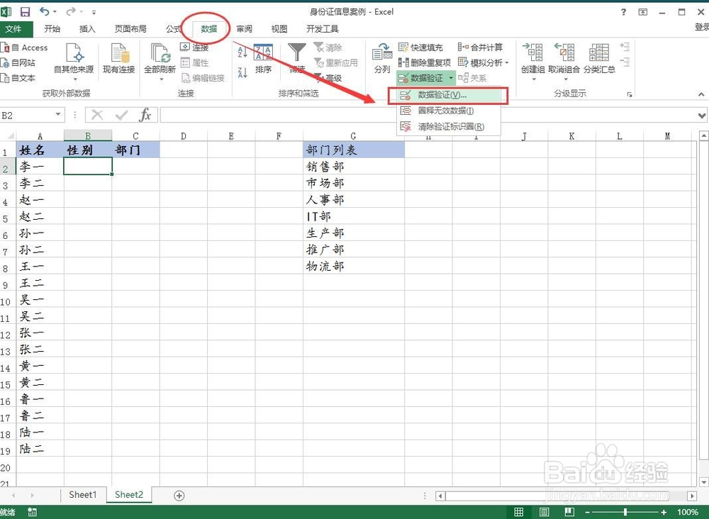This screenshot has height=519, width=709.
Task: Click the From Access import icon
Action: pos(26,48)
